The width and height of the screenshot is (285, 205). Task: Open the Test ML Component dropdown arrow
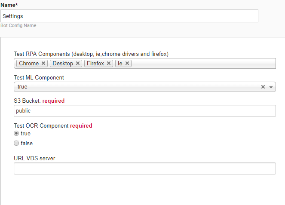[x=271, y=87]
